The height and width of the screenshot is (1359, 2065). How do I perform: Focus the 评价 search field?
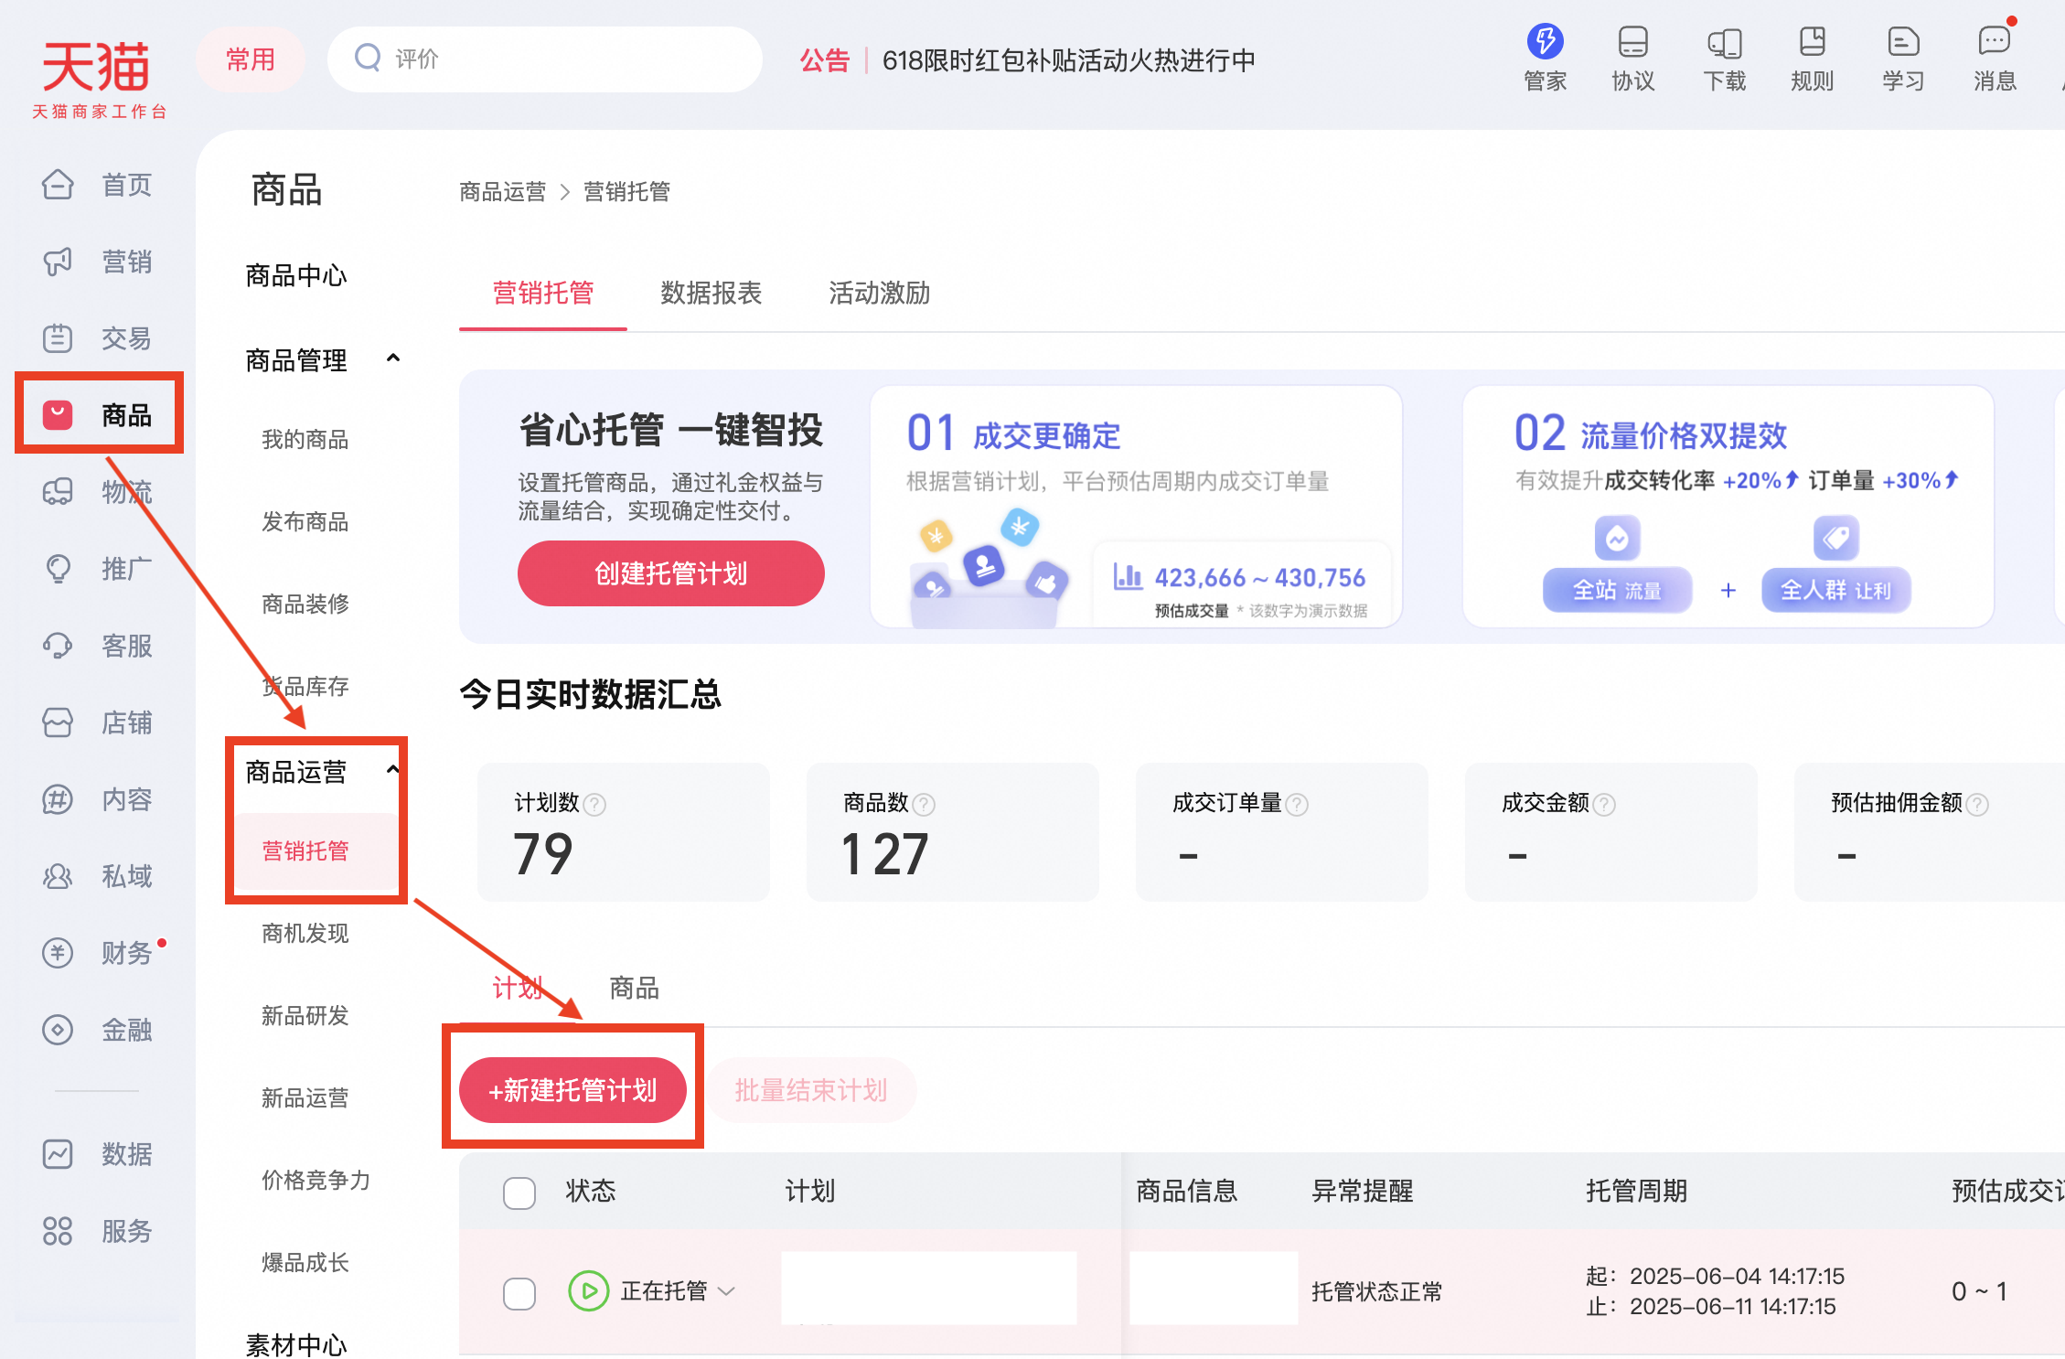coord(545,59)
